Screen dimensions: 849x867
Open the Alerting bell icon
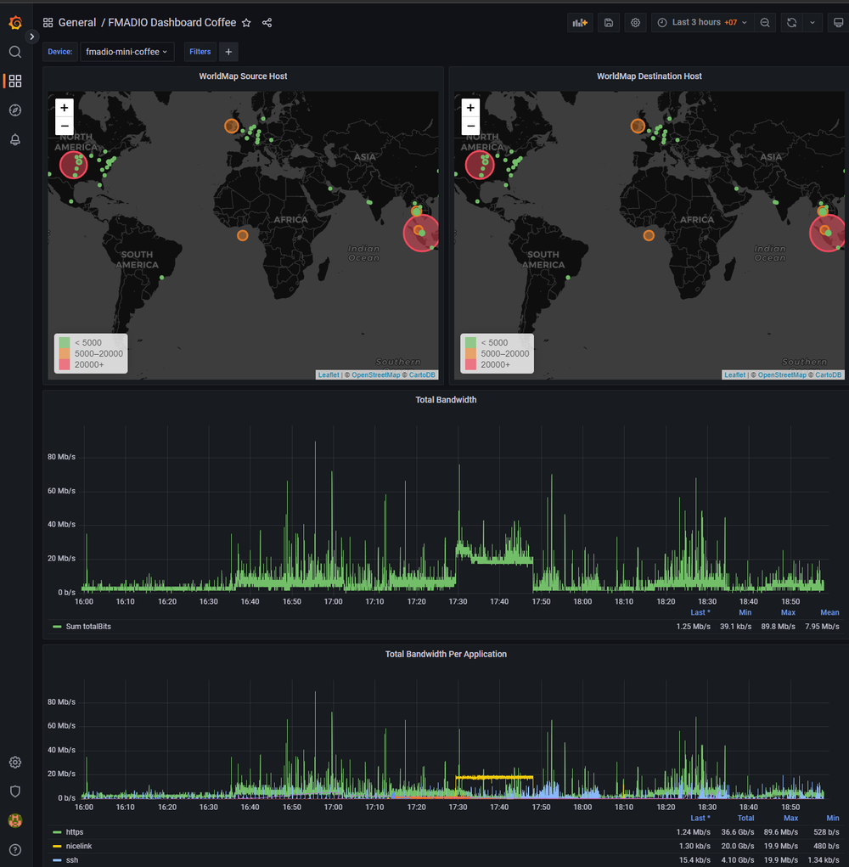point(15,139)
